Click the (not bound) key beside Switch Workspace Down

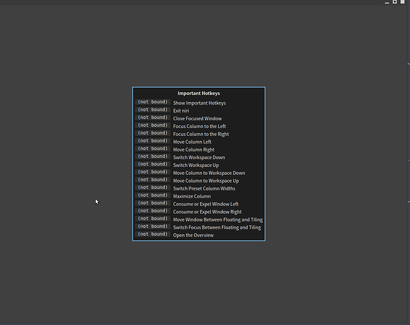(153, 156)
